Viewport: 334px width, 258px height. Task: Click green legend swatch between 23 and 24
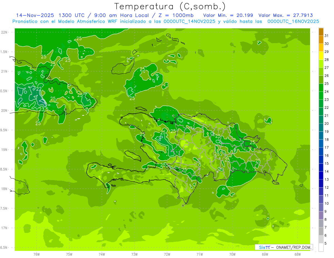pos(321,96)
